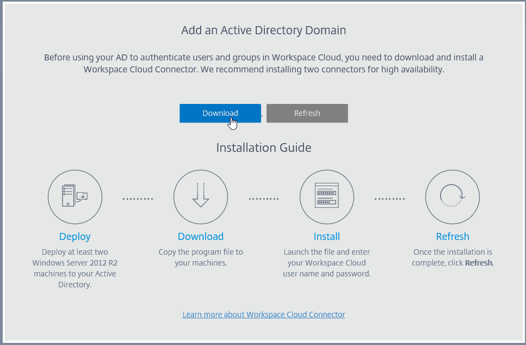Click the Add an Active Directory Domain title
The height and width of the screenshot is (345, 526).
pos(264,30)
